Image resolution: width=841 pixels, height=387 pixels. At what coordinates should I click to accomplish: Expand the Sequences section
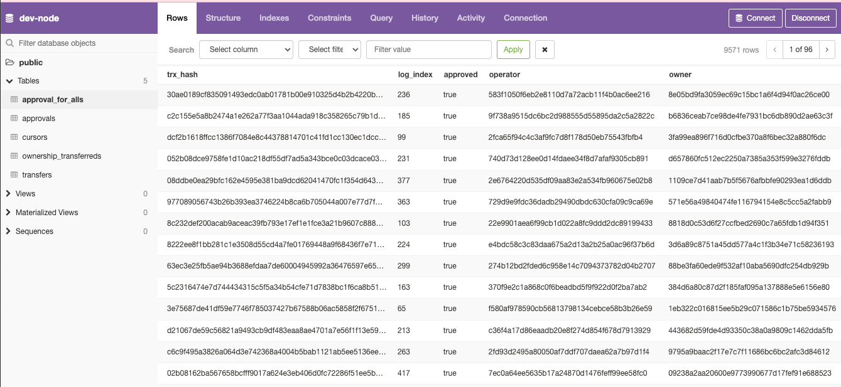pos(9,231)
